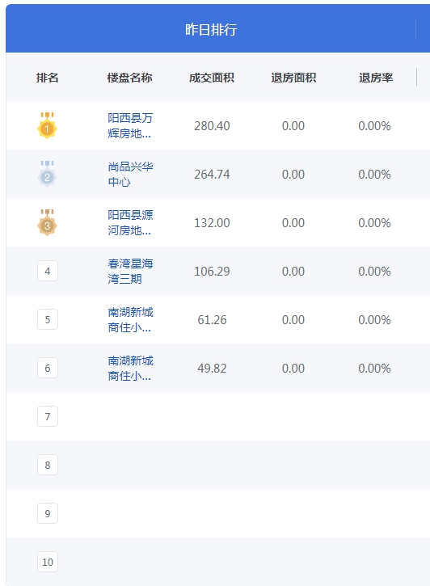Click the 成交面积 column header

coord(212,78)
